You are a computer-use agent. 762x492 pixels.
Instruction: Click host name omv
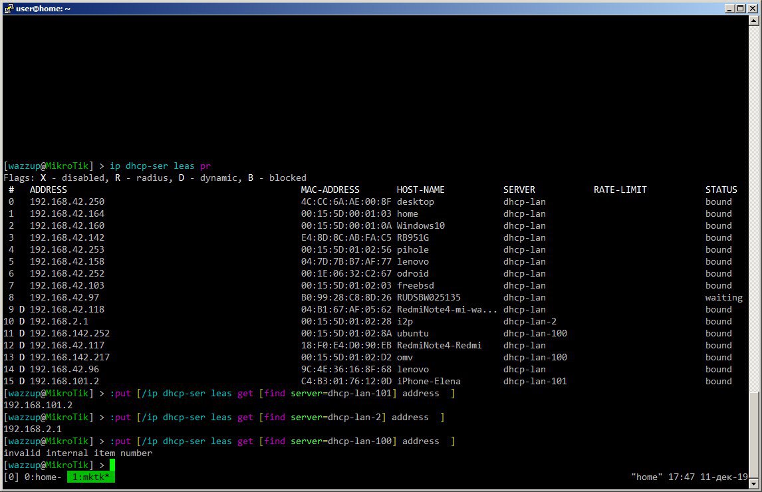coord(405,357)
